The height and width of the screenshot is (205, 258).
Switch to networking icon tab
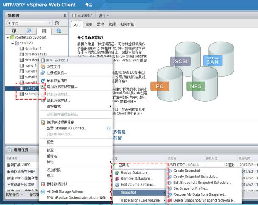59,31
